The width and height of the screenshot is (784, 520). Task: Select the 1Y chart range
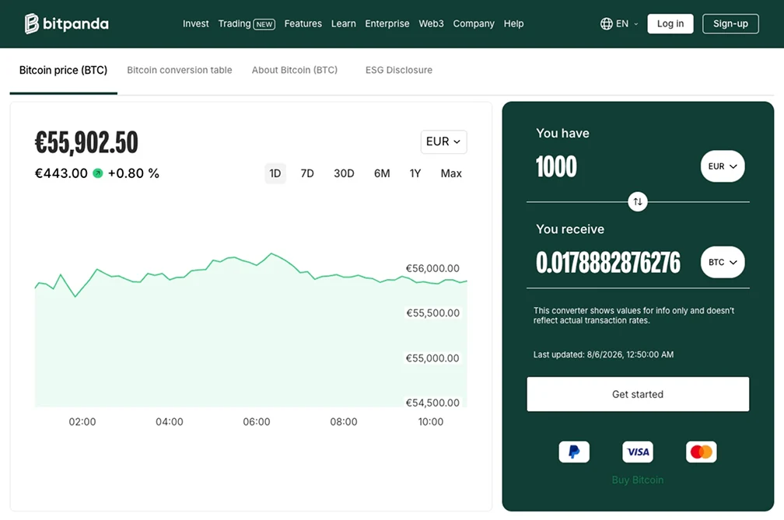(415, 173)
